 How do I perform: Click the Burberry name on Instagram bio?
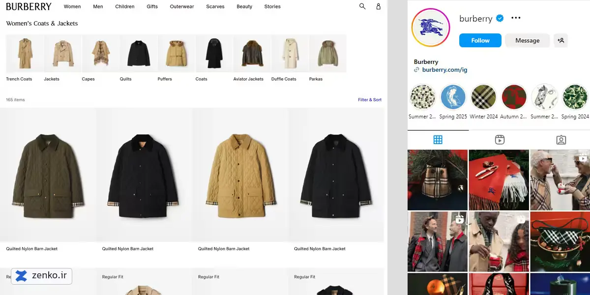pos(426,62)
